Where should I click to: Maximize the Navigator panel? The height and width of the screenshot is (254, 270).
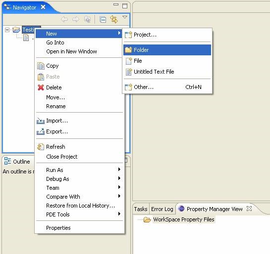pos(125,6)
